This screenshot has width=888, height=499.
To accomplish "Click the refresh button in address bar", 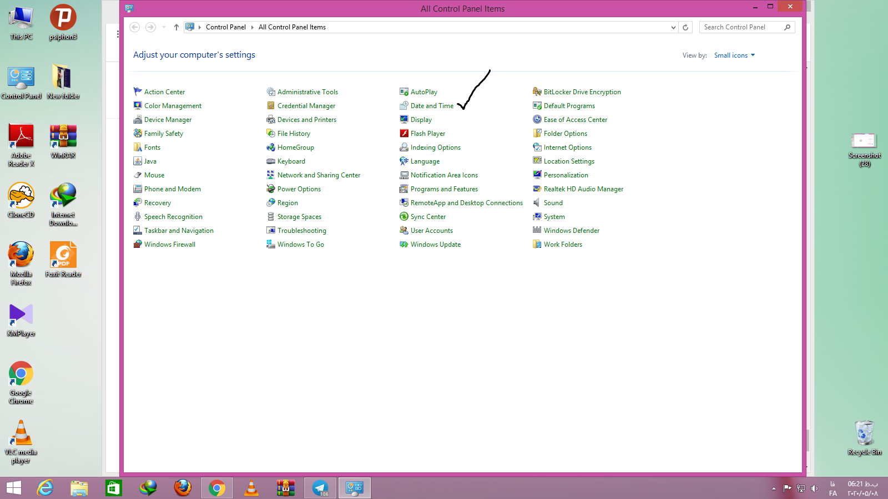I will (685, 27).
